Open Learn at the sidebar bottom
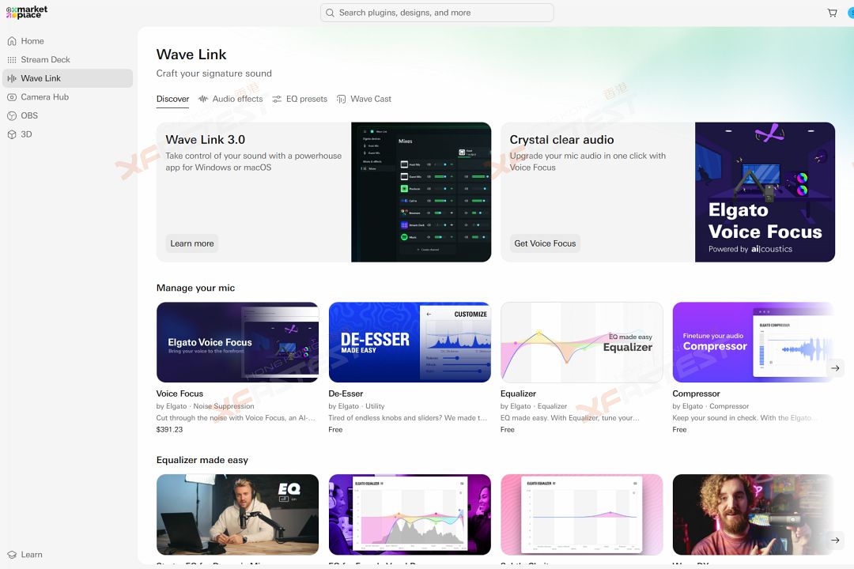 coord(32,555)
